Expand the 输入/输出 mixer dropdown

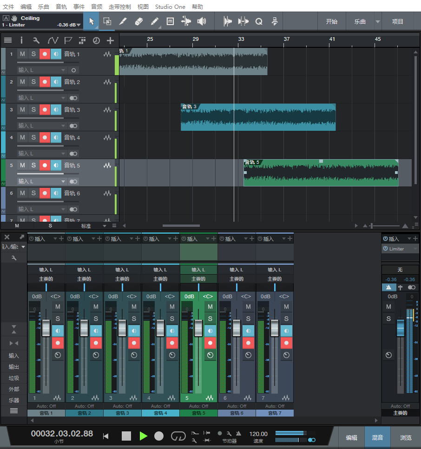click(23, 247)
